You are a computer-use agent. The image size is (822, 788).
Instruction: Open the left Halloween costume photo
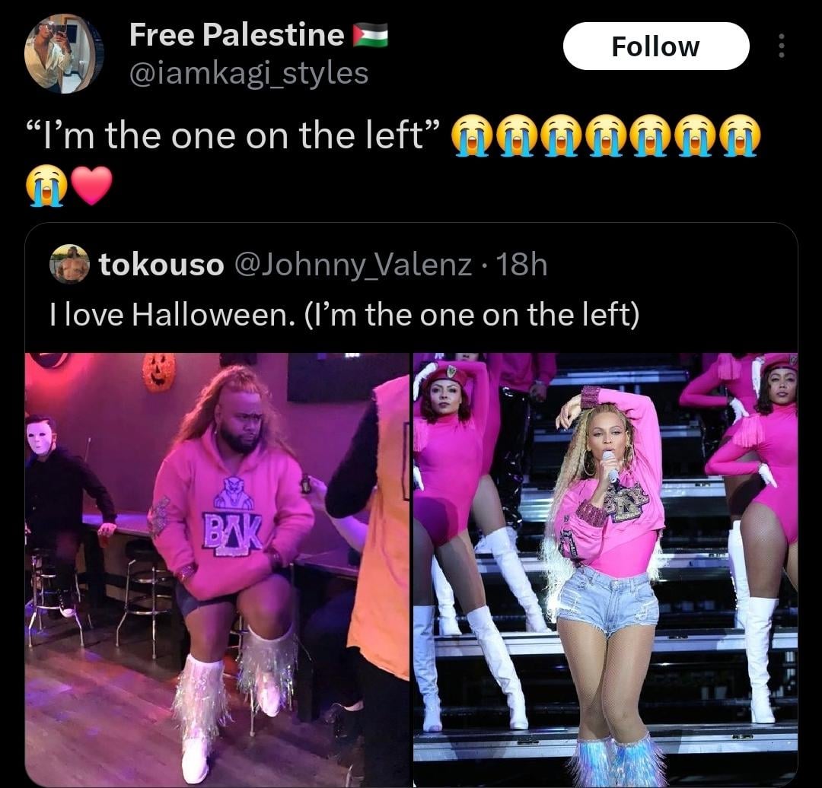(217, 570)
